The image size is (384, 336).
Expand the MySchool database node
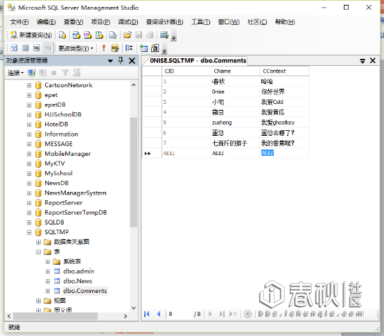point(29,173)
